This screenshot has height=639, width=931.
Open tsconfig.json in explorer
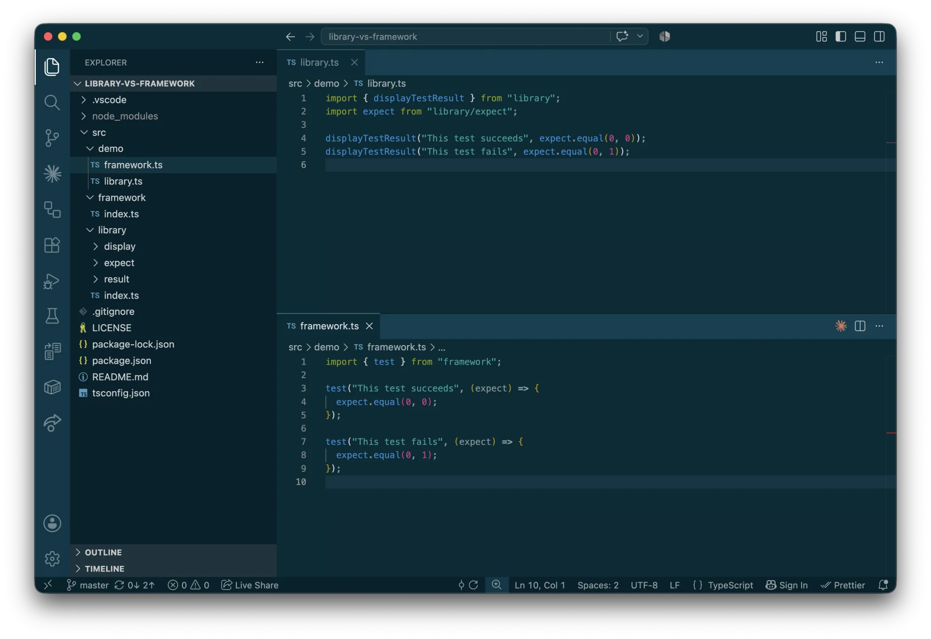174,393
